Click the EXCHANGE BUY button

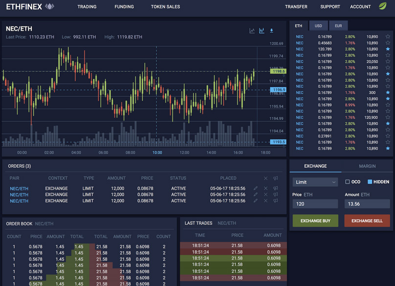tap(315, 221)
